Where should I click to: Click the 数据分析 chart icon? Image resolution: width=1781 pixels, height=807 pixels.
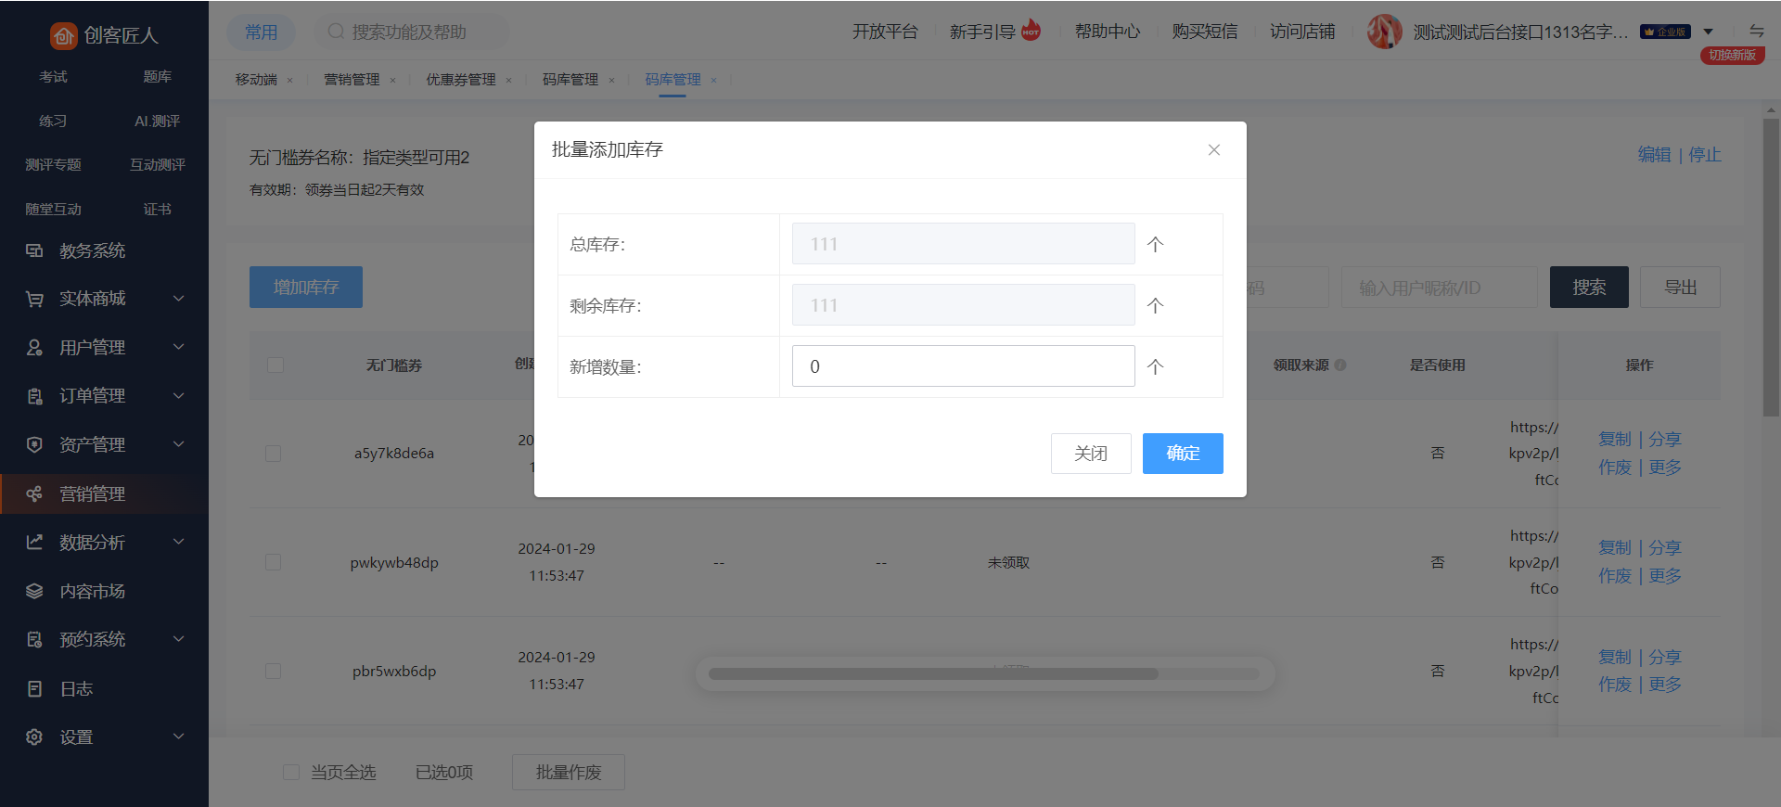[34, 543]
